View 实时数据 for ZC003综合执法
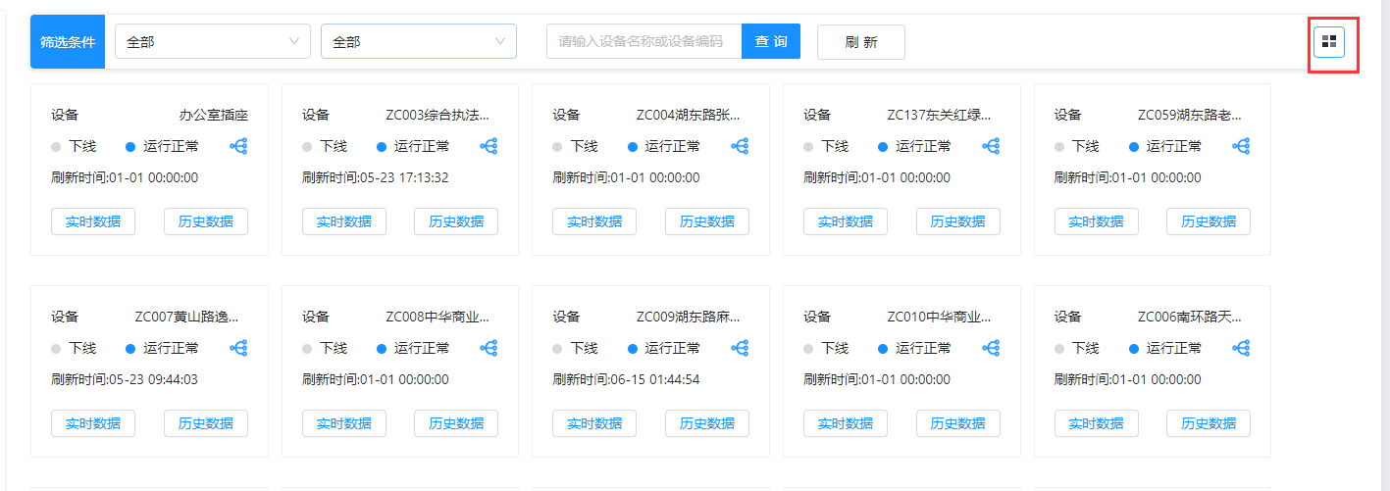Screen dimensions: 1390x491 click(x=344, y=221)
